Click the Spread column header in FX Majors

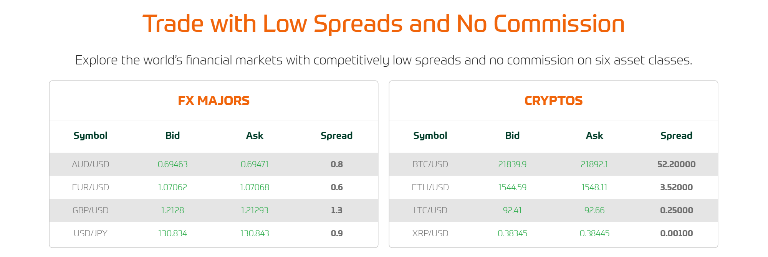[x=337, y=136]
